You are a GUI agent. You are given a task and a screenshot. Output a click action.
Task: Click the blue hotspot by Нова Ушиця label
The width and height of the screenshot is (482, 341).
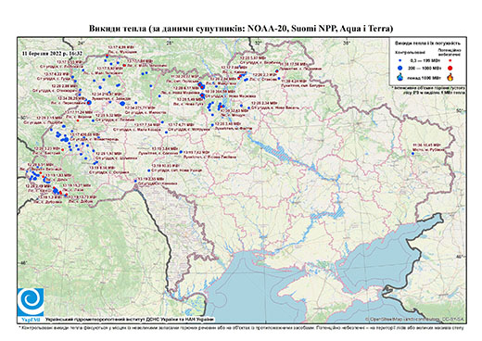[148, 170]
